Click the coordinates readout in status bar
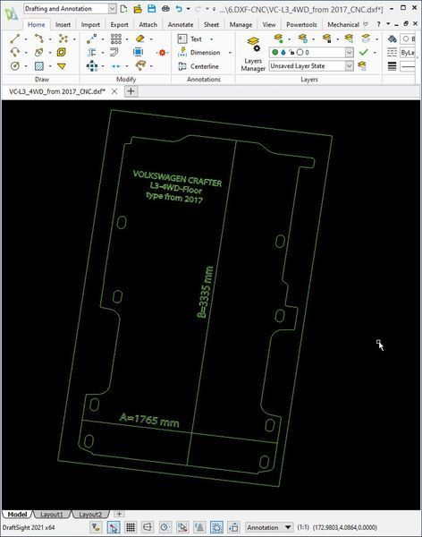The height and width of the screenshot is (537, 422). tap(344, 527)
